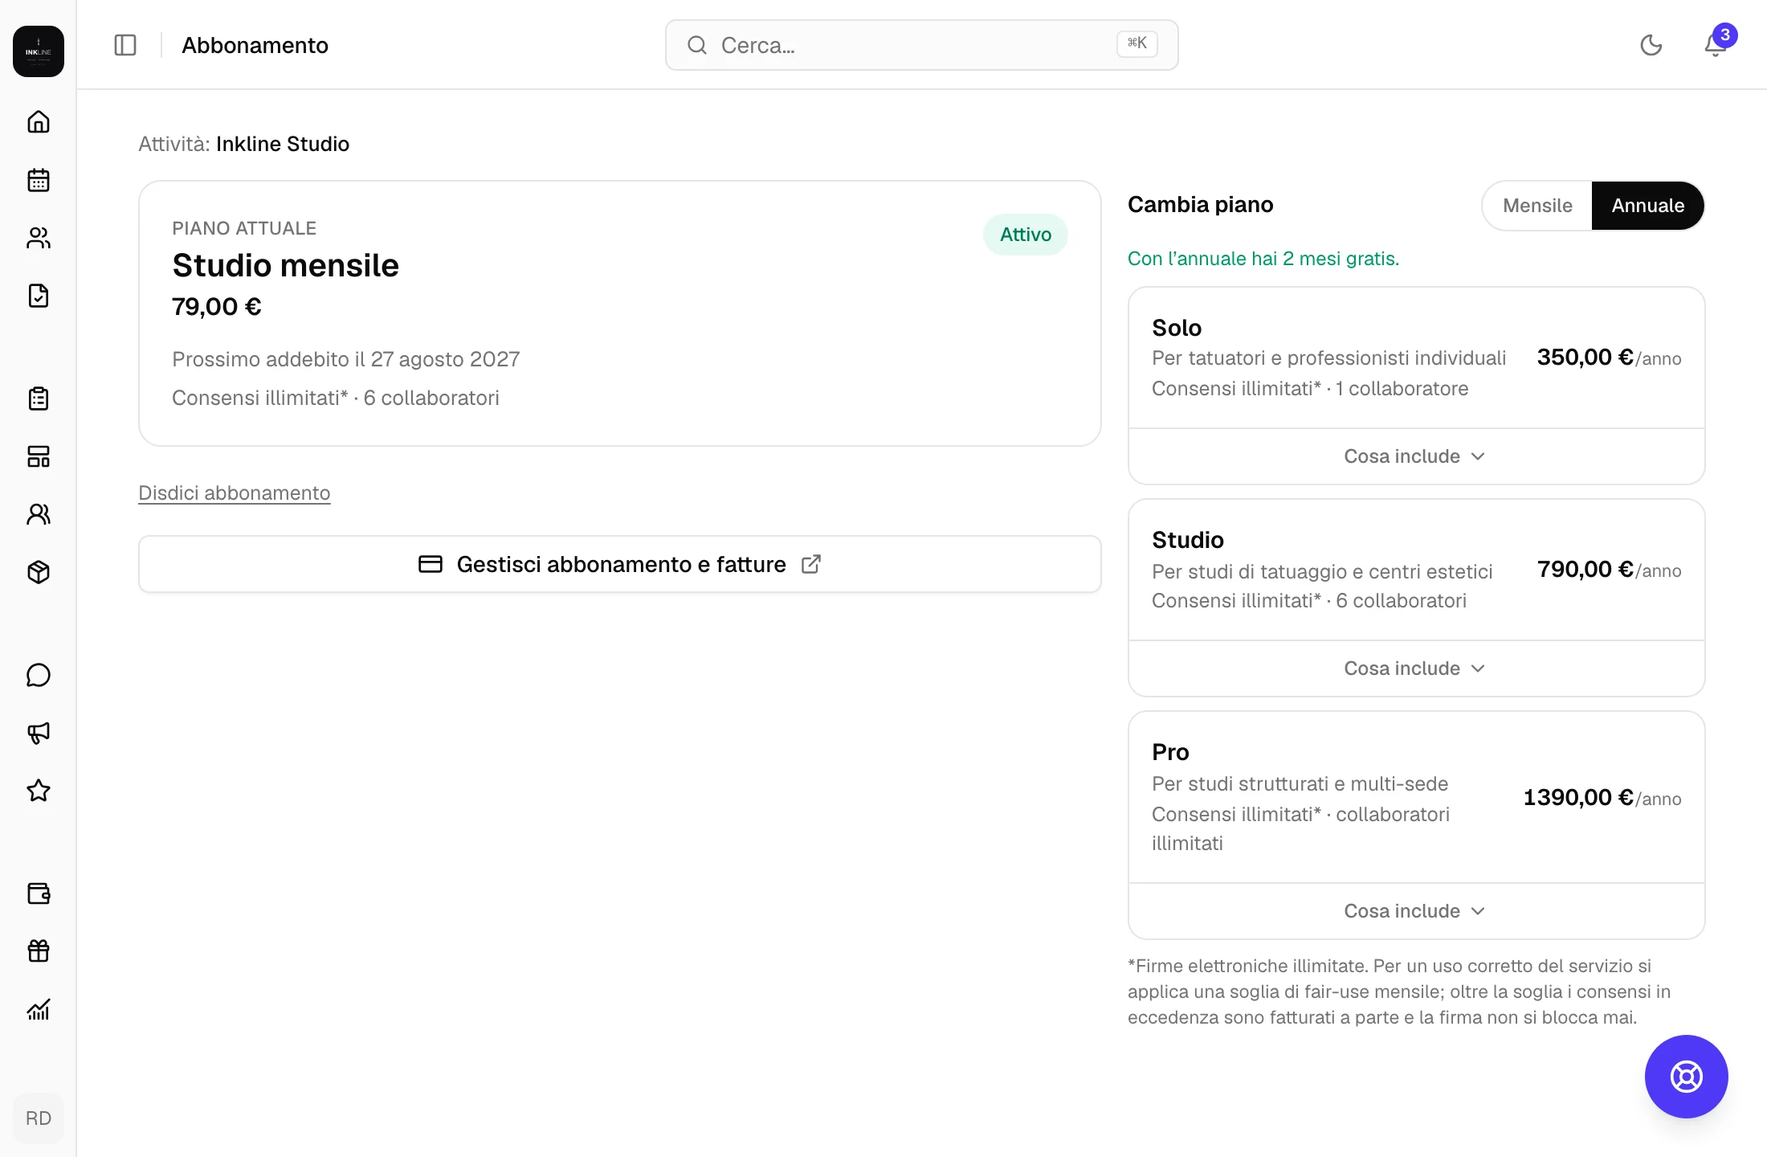Select the Mensile billing option

point(1537,206)
